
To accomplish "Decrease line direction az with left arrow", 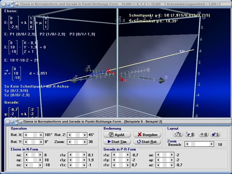I will (157, 165).
